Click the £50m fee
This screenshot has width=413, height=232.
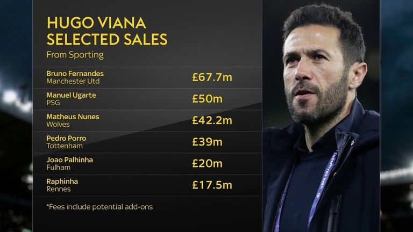pos(207,99)
